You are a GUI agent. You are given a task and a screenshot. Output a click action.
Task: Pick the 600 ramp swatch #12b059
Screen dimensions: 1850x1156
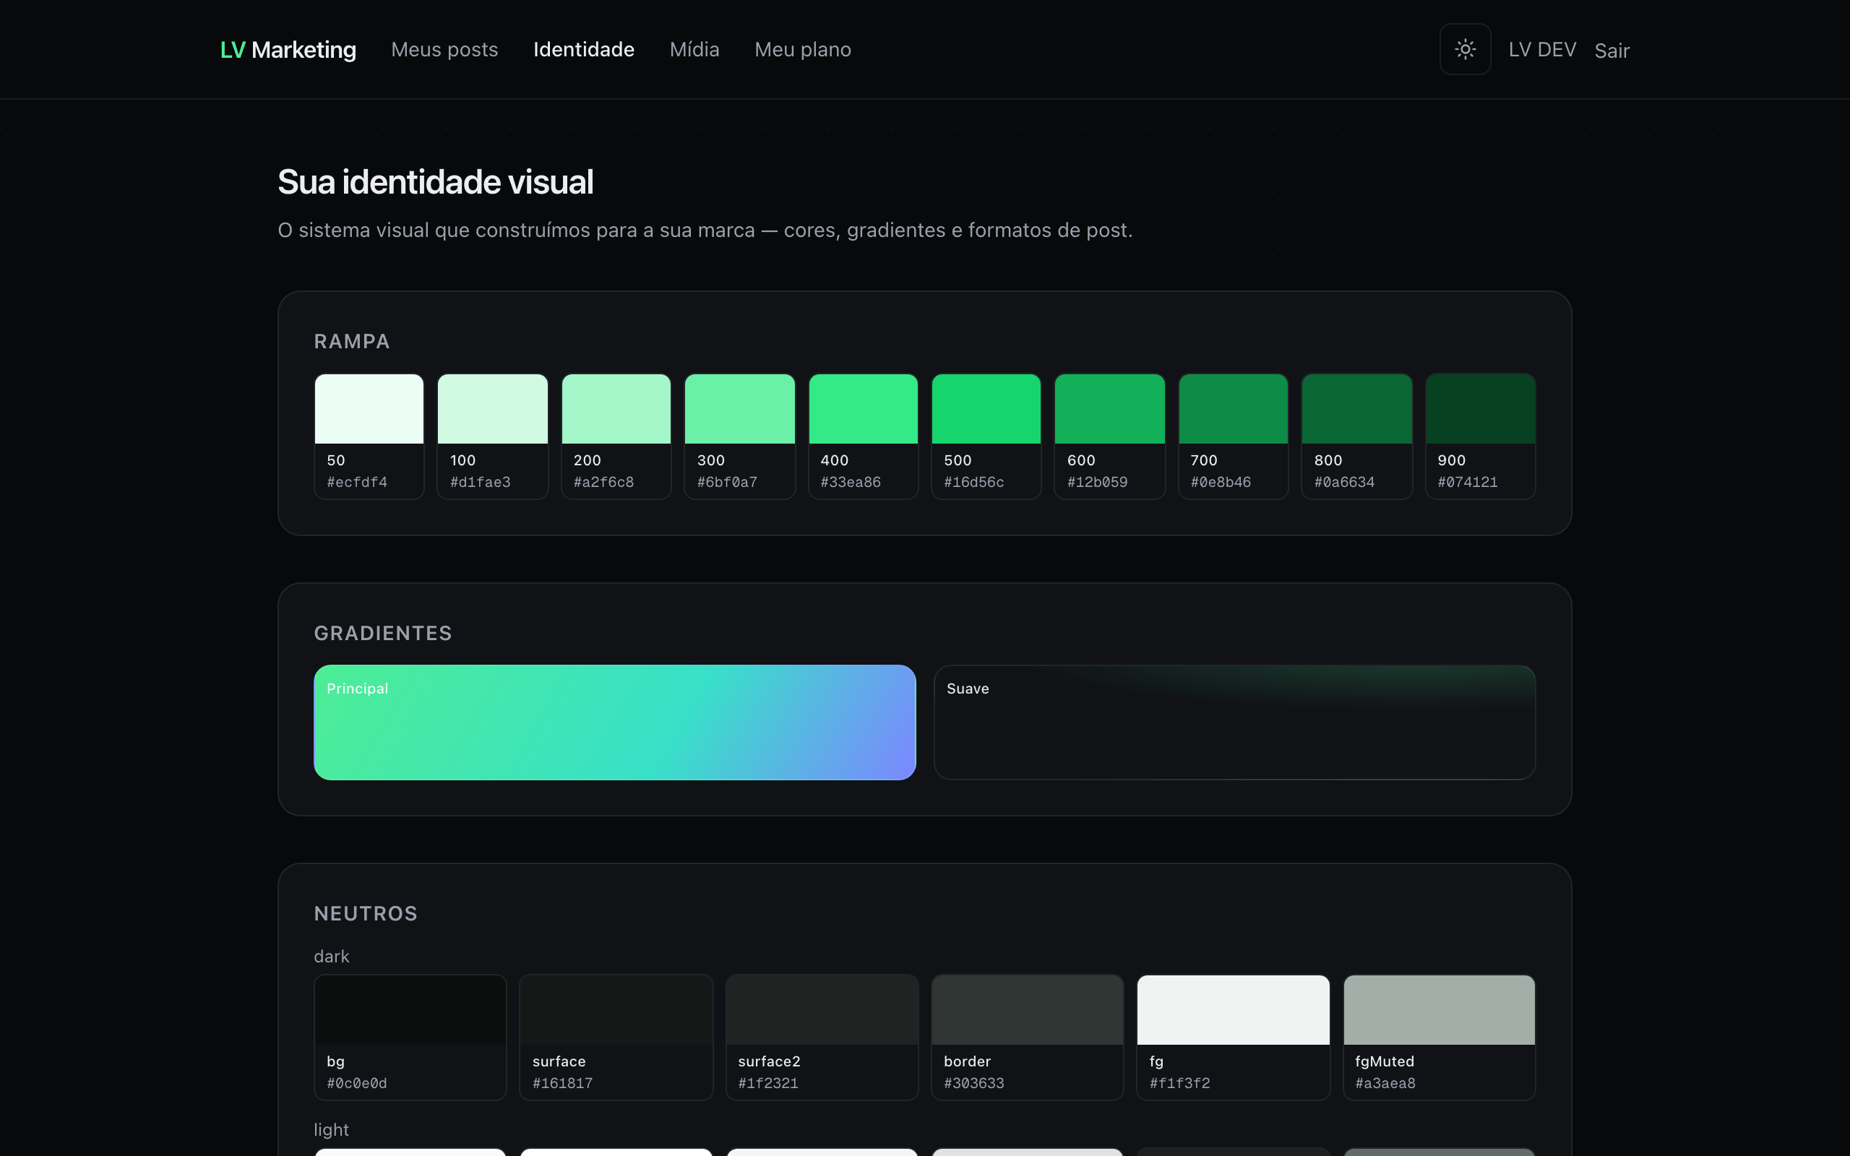(1110, 436)
